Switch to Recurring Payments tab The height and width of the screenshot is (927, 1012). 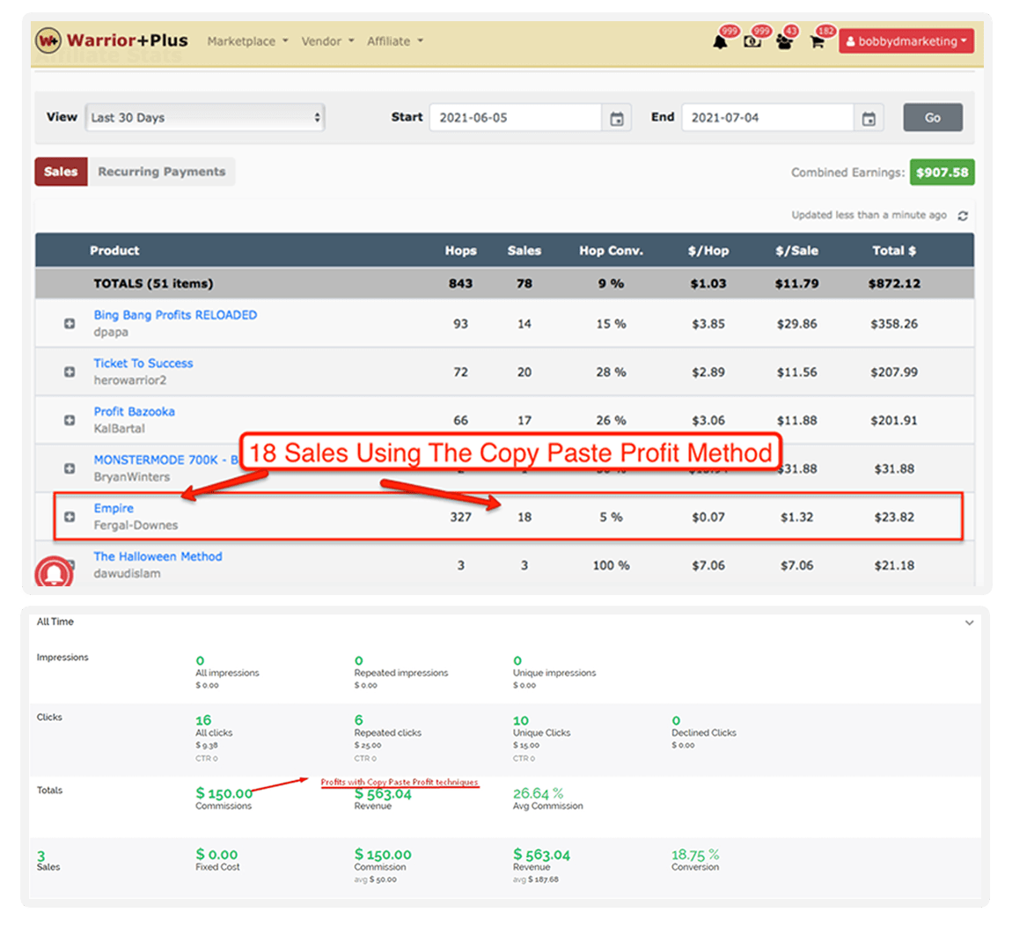161,172
